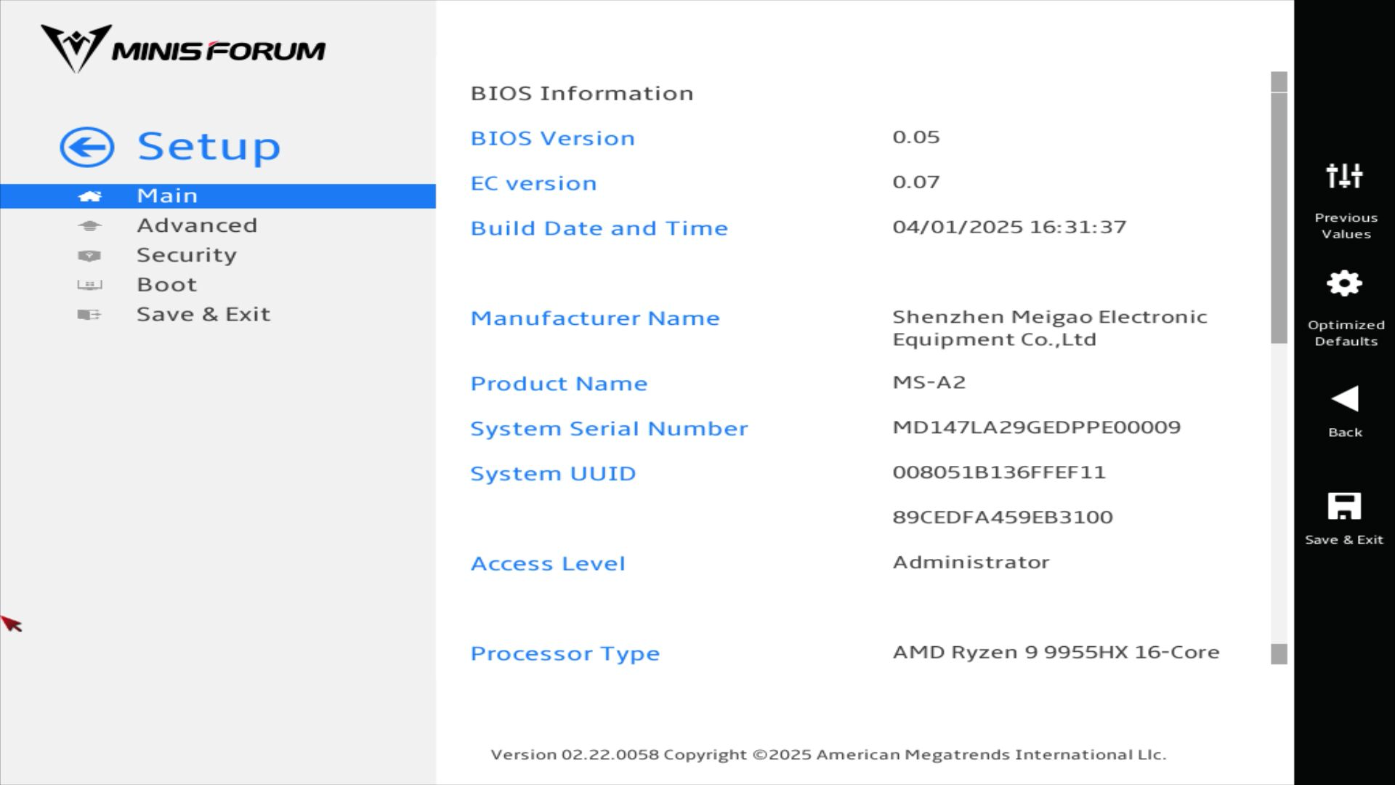Click the Previous Values sliders icon
Viewport: 1395px width, 785px height.
(x=1344, y=176)
